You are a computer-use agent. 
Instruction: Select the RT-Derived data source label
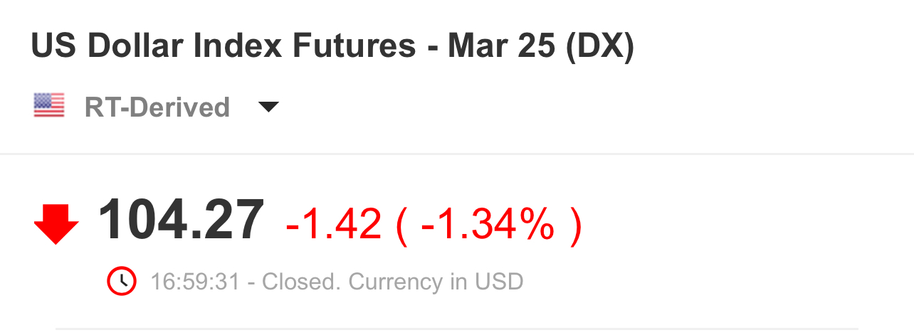coord(157,107)
